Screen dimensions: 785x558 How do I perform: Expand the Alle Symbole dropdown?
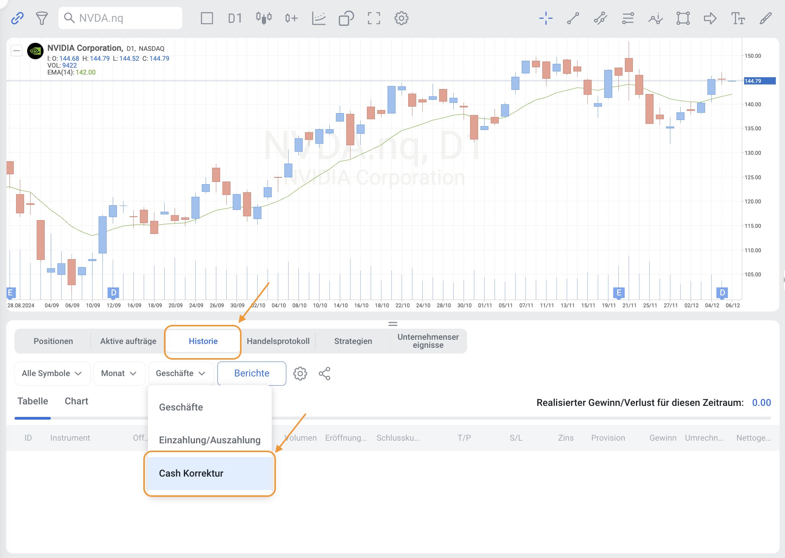pos(52,373)
